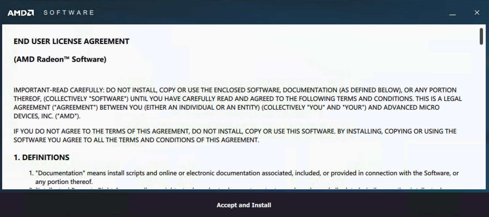The image size is (489, 217).
Task: Click the license agreement scrollbar thumb
Action: click(x=481, y=36)
